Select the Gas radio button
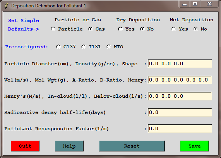221x158 pixels. tap(90, 29)
